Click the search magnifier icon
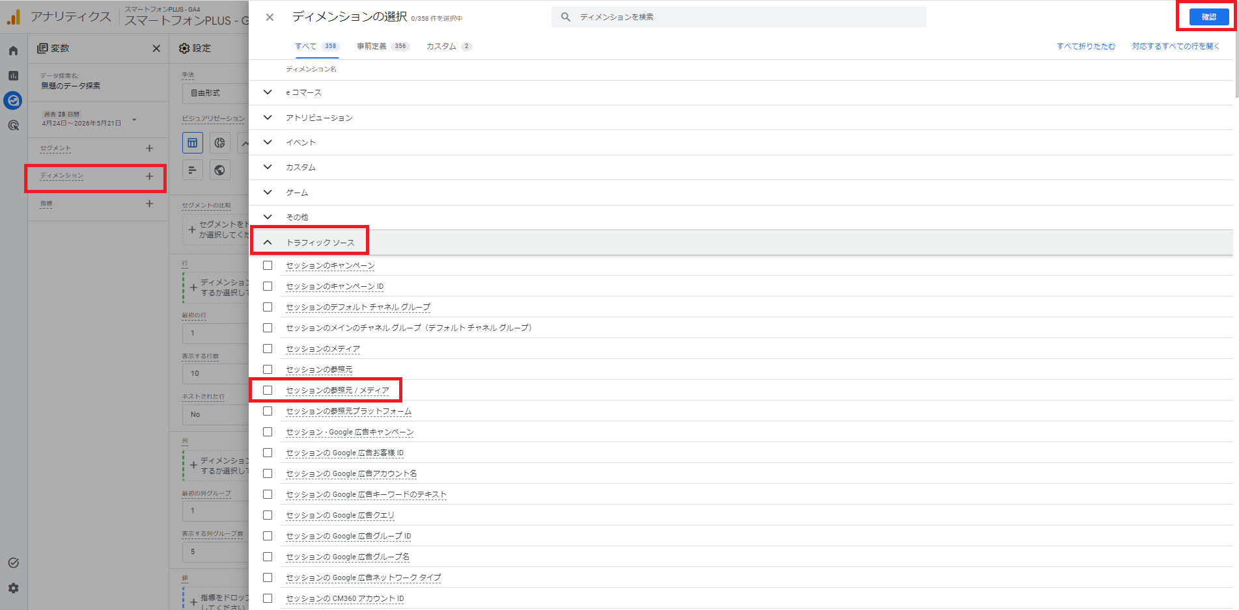1239x610 pixels. coord(566,17)
